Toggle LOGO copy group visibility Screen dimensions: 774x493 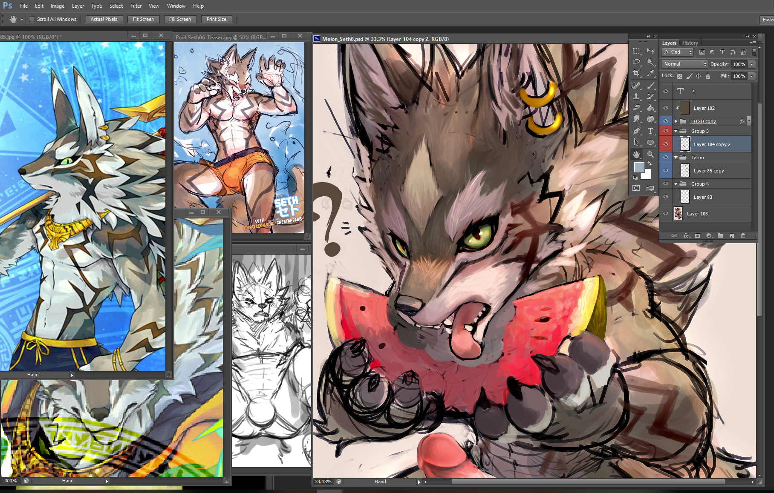pos(666,121)
